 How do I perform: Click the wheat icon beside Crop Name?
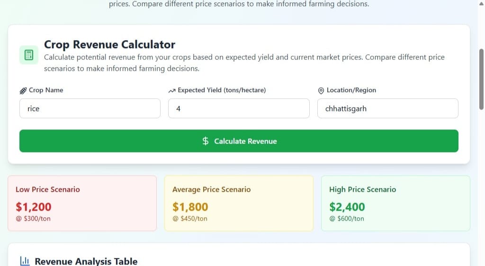click(23, 91)
